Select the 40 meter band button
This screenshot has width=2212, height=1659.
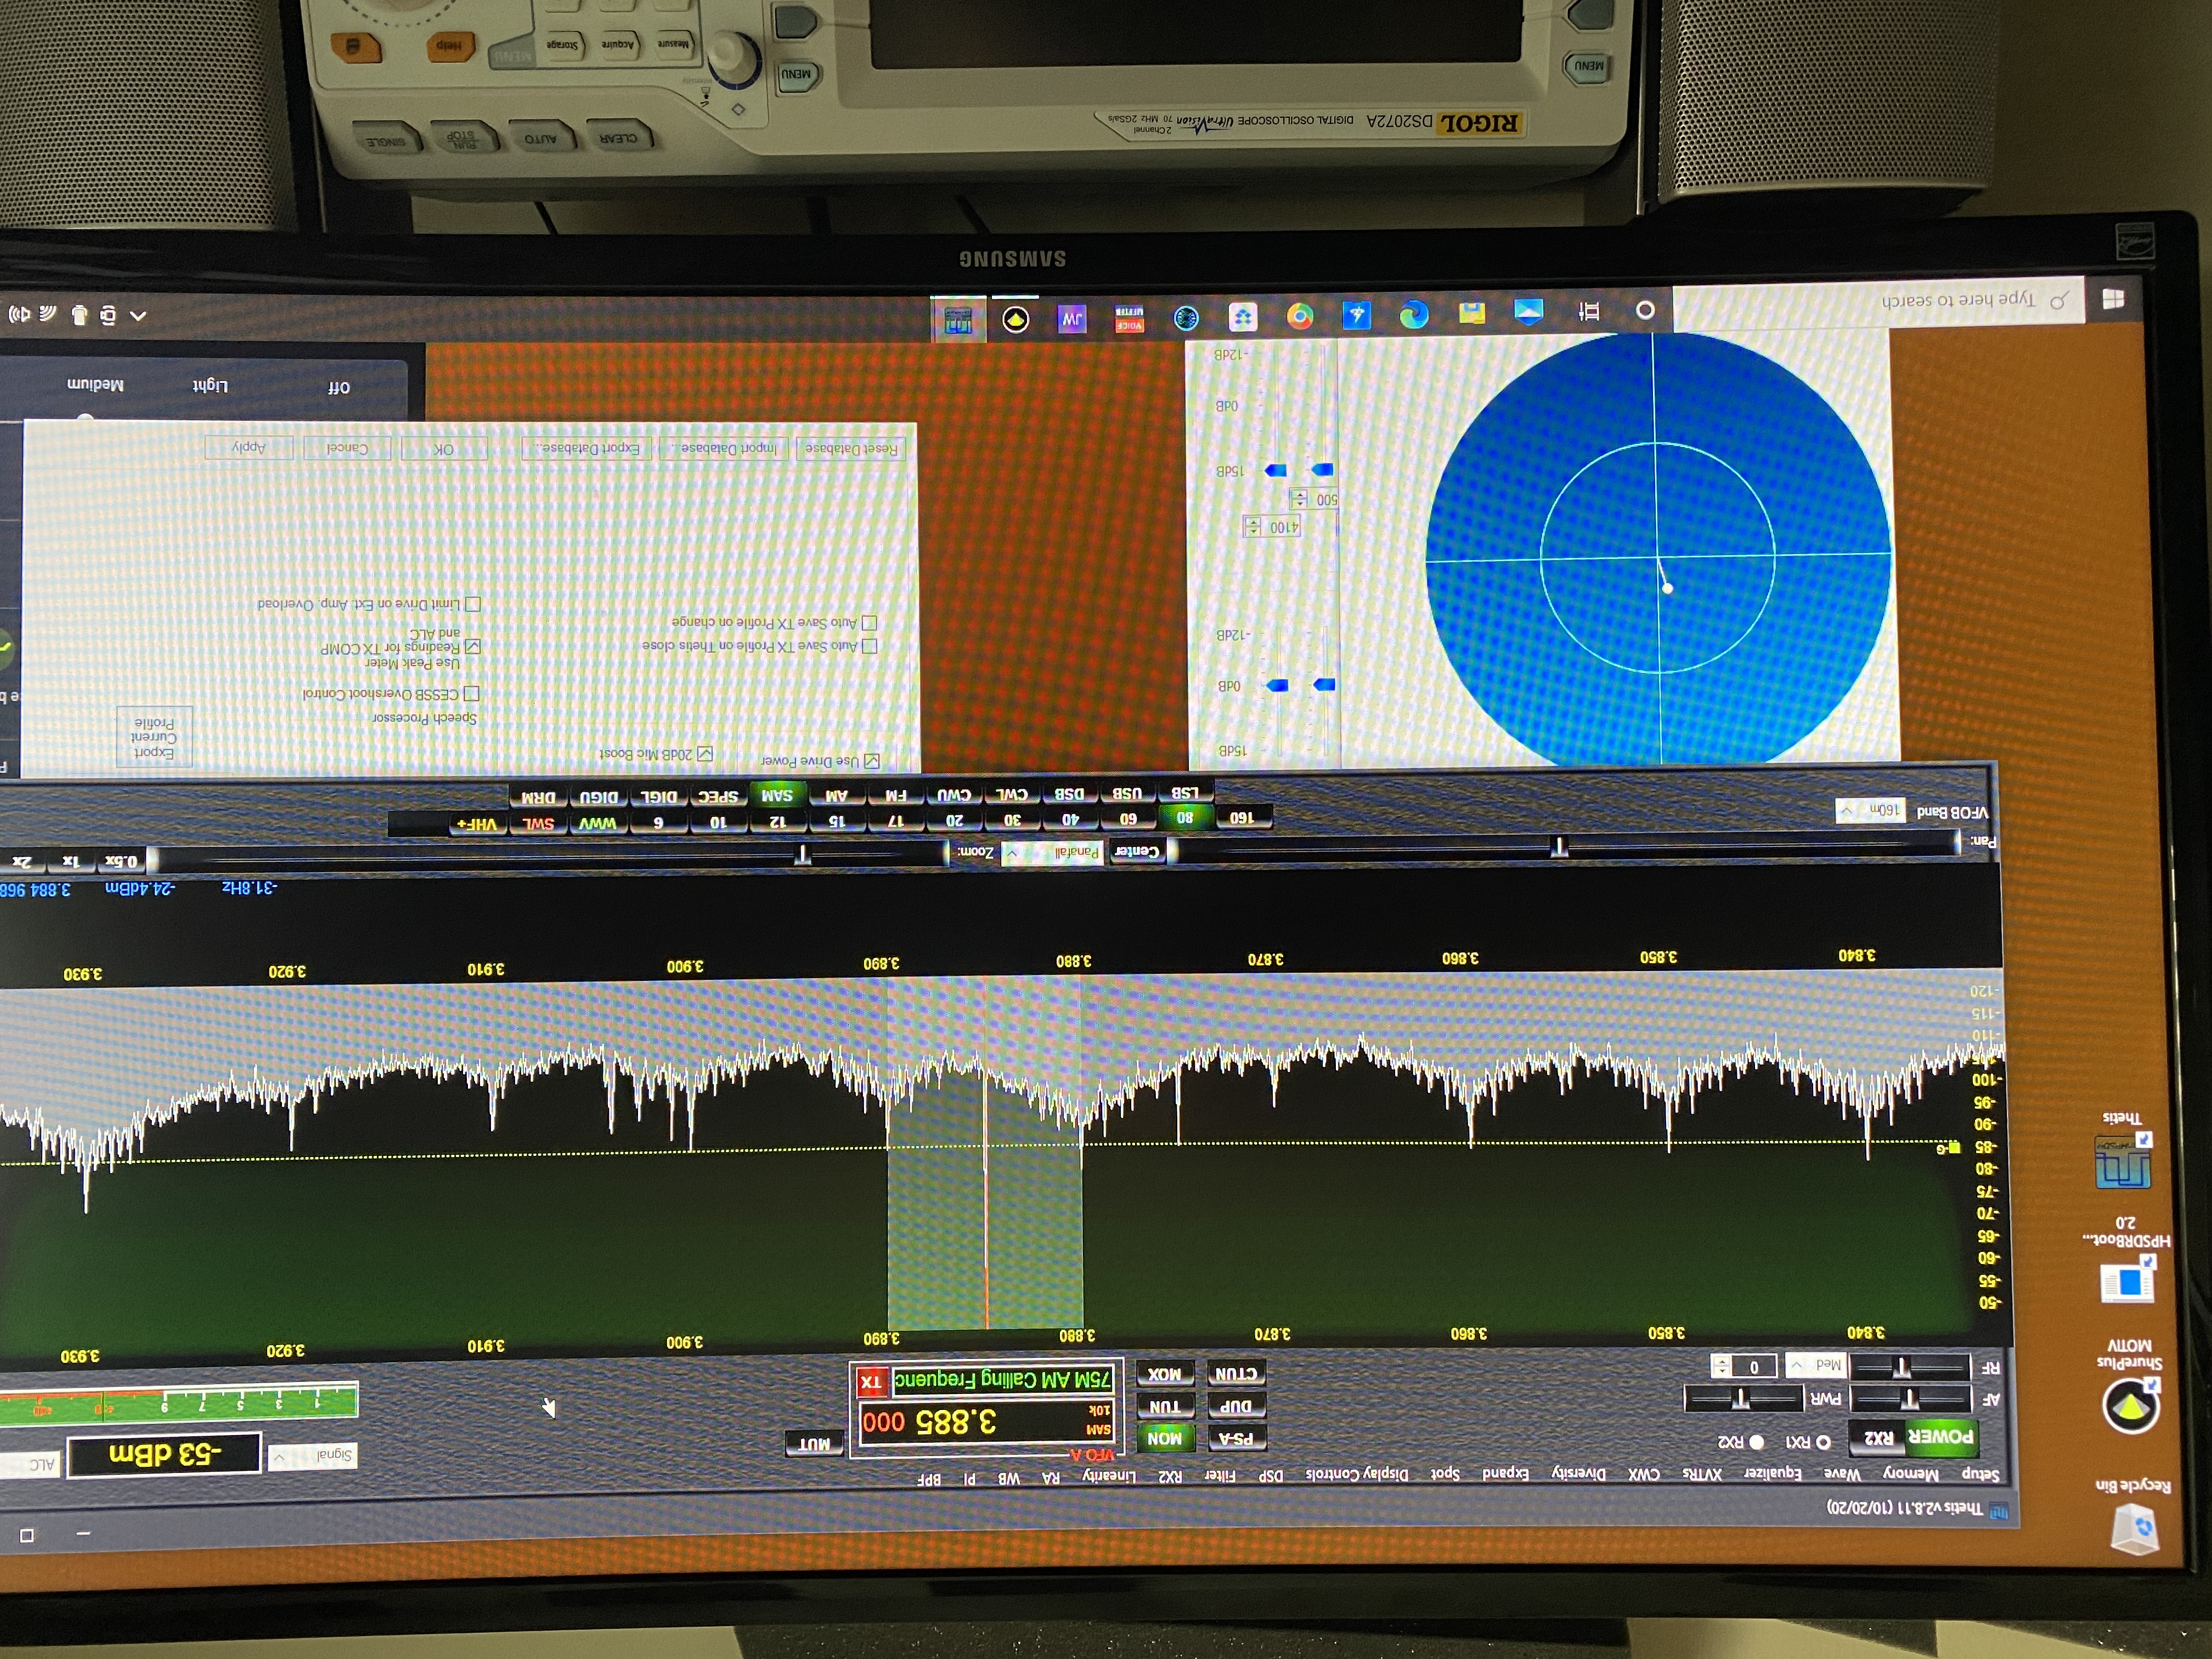point(1069,820)
